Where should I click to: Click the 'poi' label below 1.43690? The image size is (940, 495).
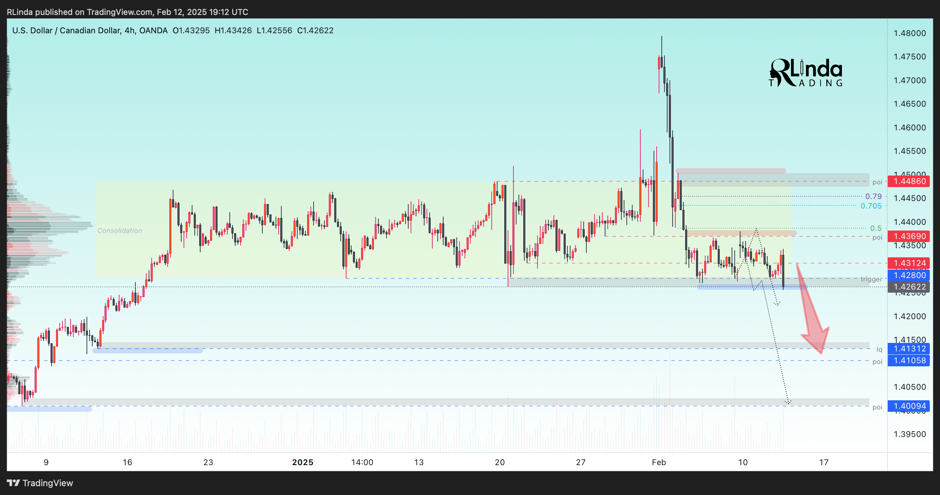coord(877,238)
